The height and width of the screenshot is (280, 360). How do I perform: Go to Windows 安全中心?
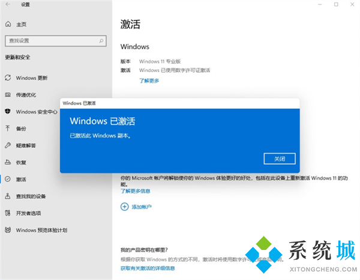pos(37,112)
